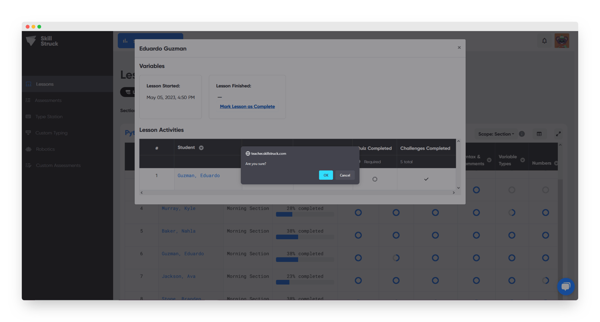Click the notification bell icon

(x=544, y=41)
